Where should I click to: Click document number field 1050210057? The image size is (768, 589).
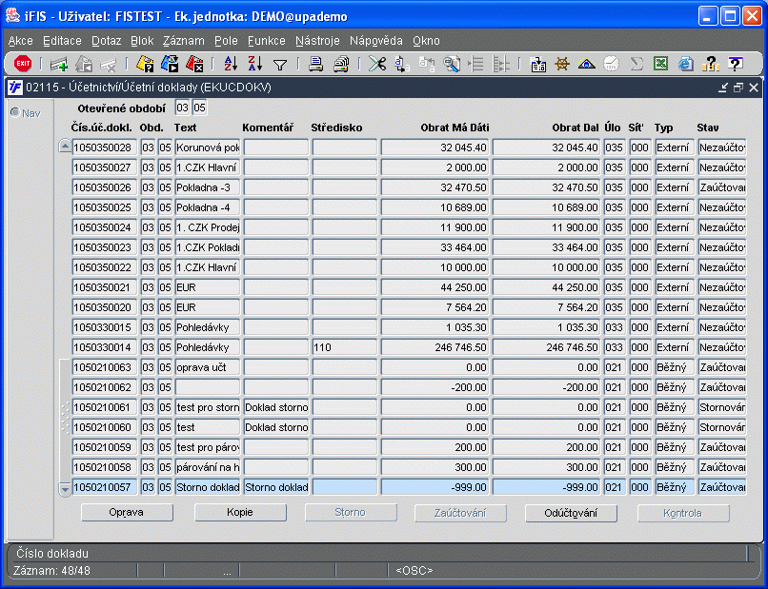[x=106, y=487]
